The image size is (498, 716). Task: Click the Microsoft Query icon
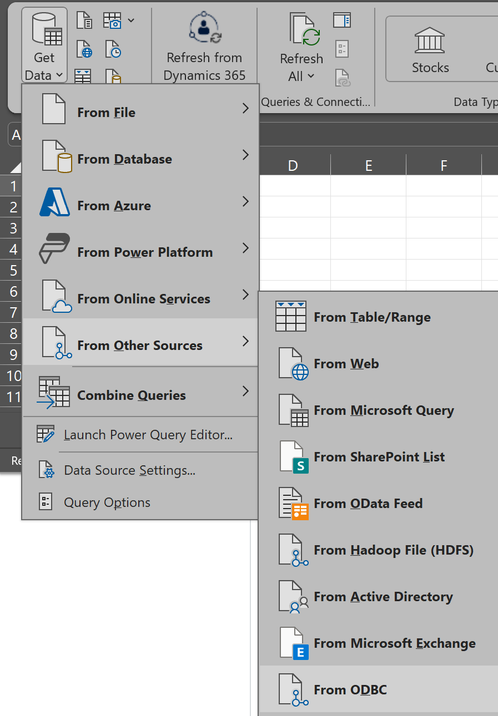(x=293, y=410)
